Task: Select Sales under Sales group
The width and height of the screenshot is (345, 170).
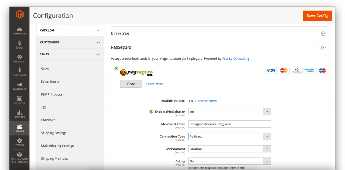Action: [45, 69]
